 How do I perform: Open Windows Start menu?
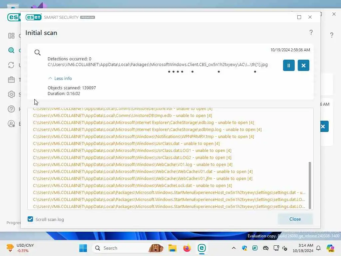coord(83,248)
